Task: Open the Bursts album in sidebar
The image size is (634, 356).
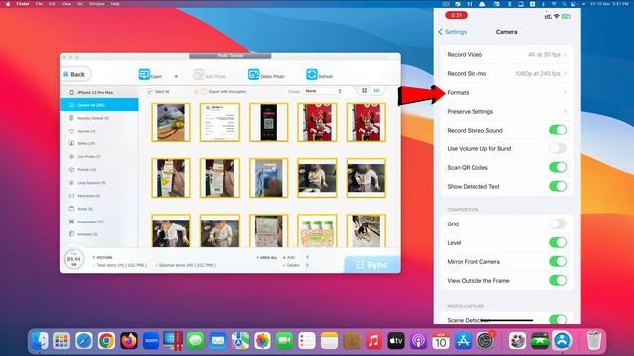Action: coord(99,209)
